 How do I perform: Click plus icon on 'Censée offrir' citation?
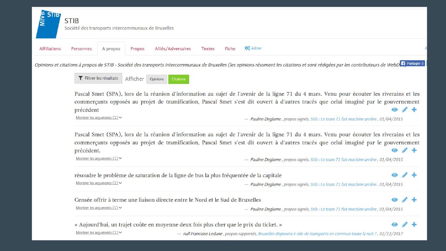[414, 200]
